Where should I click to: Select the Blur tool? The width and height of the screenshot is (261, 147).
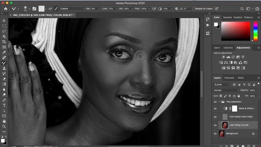tap(4, 89)
